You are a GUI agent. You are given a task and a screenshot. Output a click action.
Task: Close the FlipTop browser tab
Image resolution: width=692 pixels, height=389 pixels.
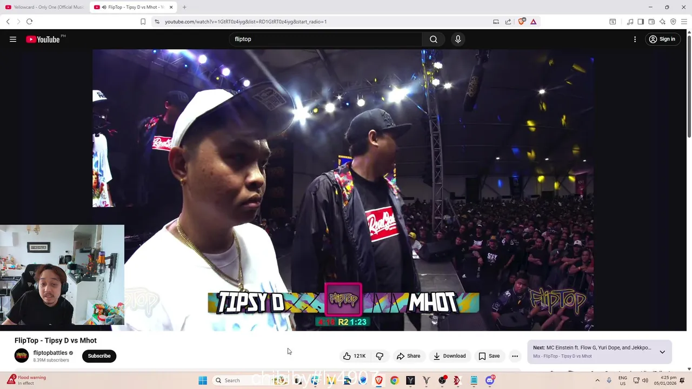point(171,7)
